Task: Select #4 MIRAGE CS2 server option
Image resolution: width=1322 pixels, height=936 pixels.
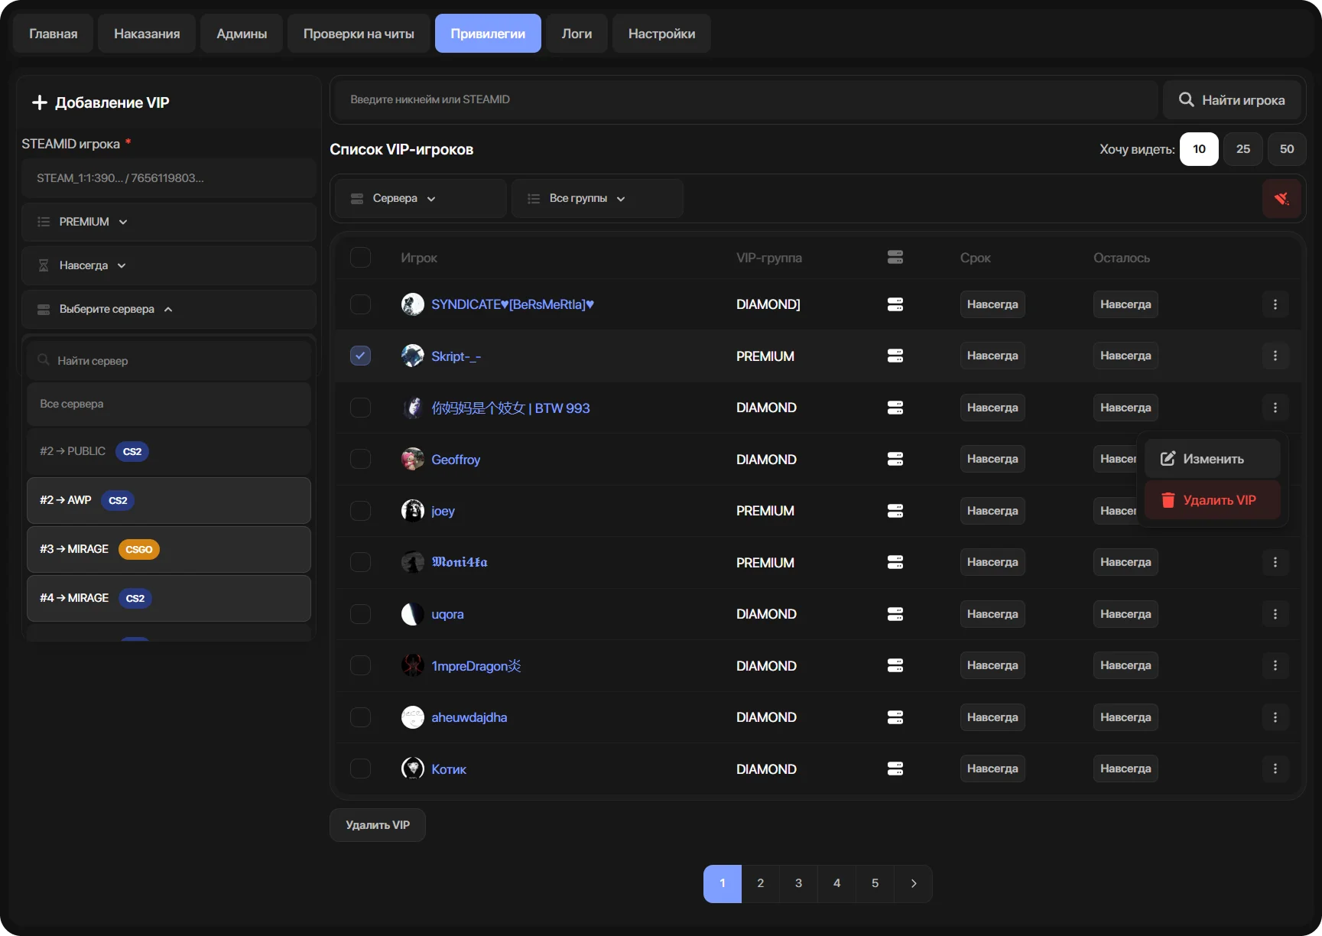Action: [x=169, y=598]
